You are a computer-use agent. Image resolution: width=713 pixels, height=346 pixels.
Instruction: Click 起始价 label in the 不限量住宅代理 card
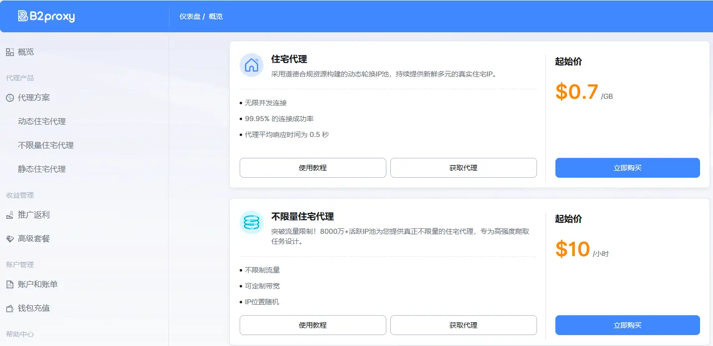tap(568, 219)
